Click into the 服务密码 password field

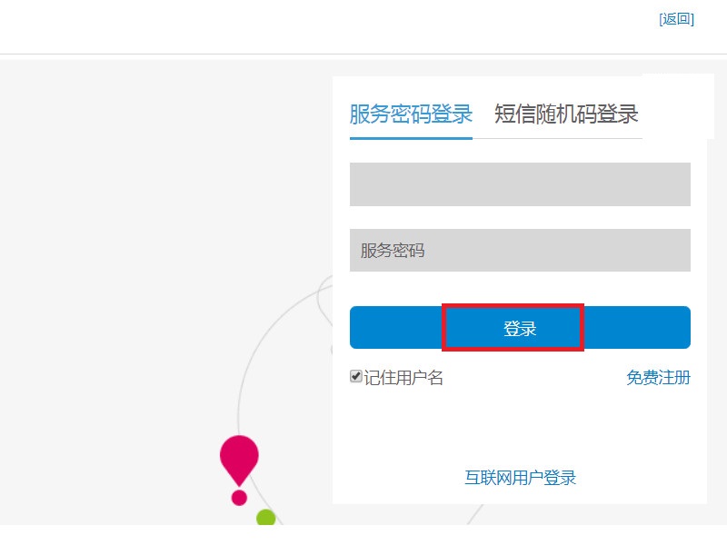click(x=520, y=251)
